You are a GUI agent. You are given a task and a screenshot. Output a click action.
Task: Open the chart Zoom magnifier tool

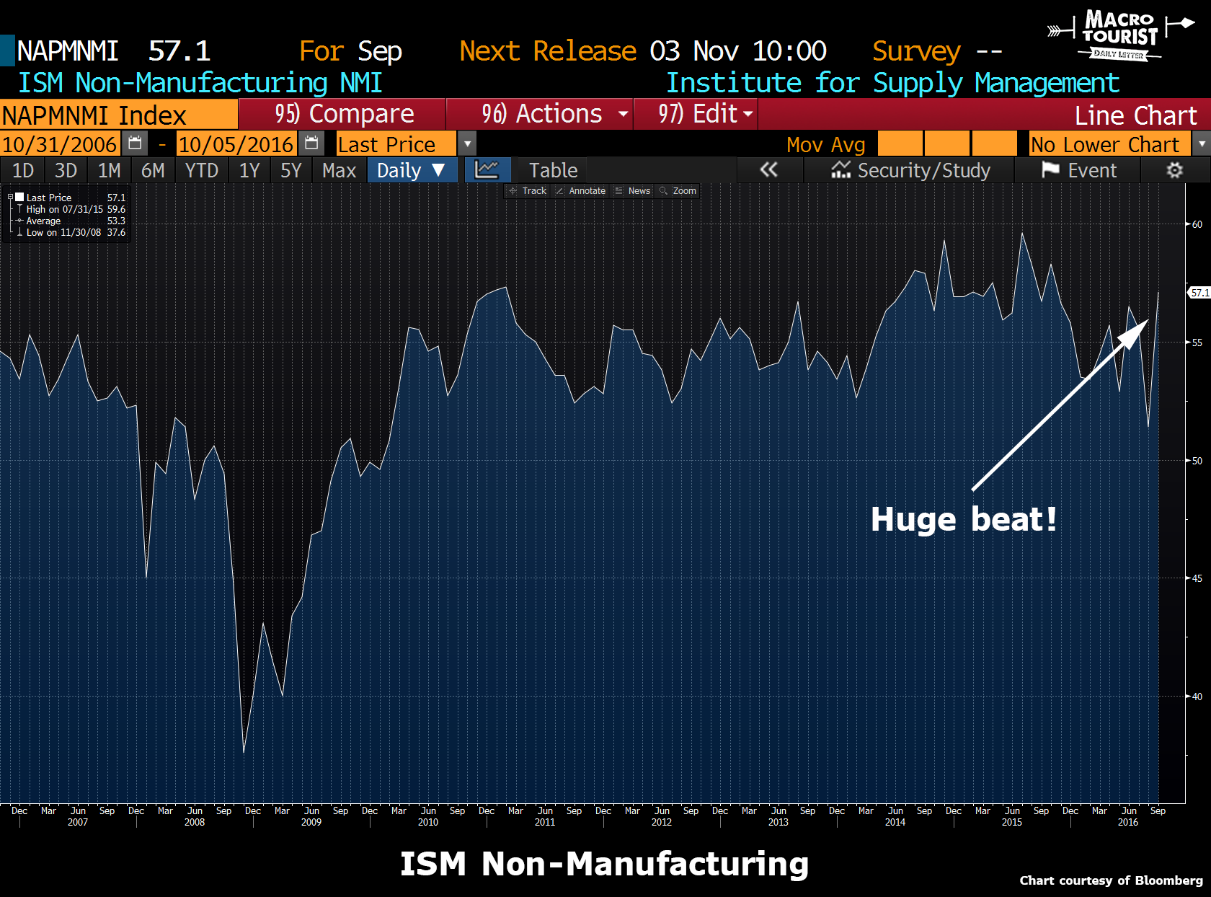(678, 191)
